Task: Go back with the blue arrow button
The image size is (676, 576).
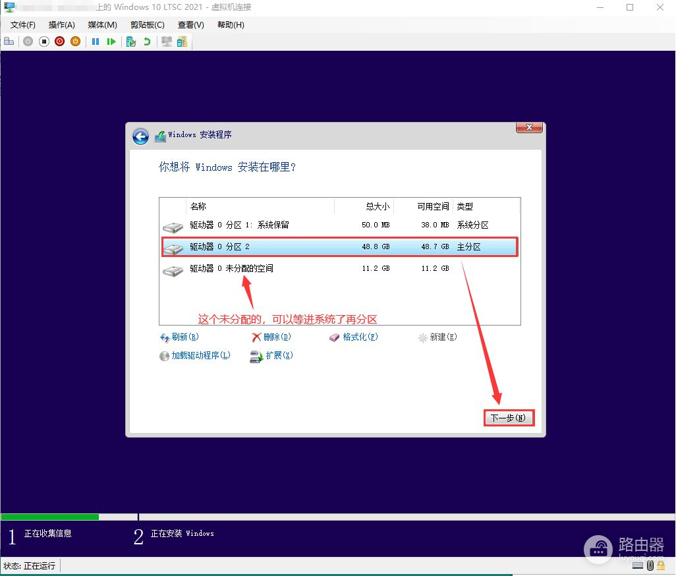Action: (x=140, y=136)
